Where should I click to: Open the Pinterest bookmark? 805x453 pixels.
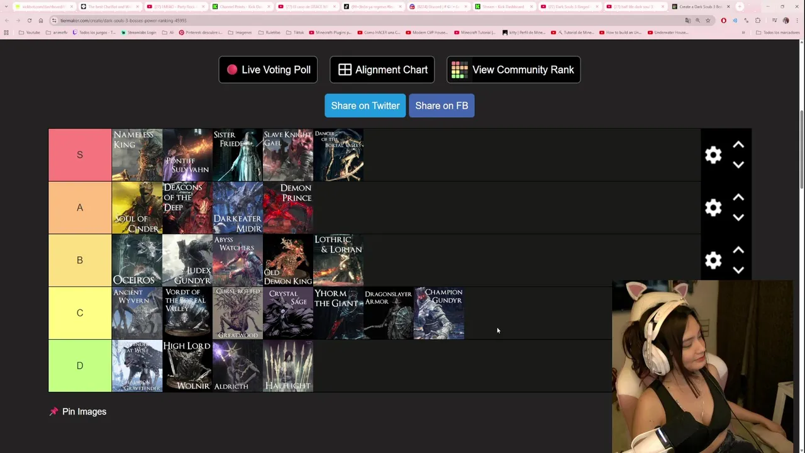tap(200, 32)
